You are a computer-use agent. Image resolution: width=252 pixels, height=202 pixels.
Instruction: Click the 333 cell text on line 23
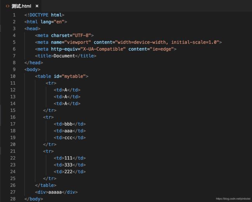click(68, 165)
